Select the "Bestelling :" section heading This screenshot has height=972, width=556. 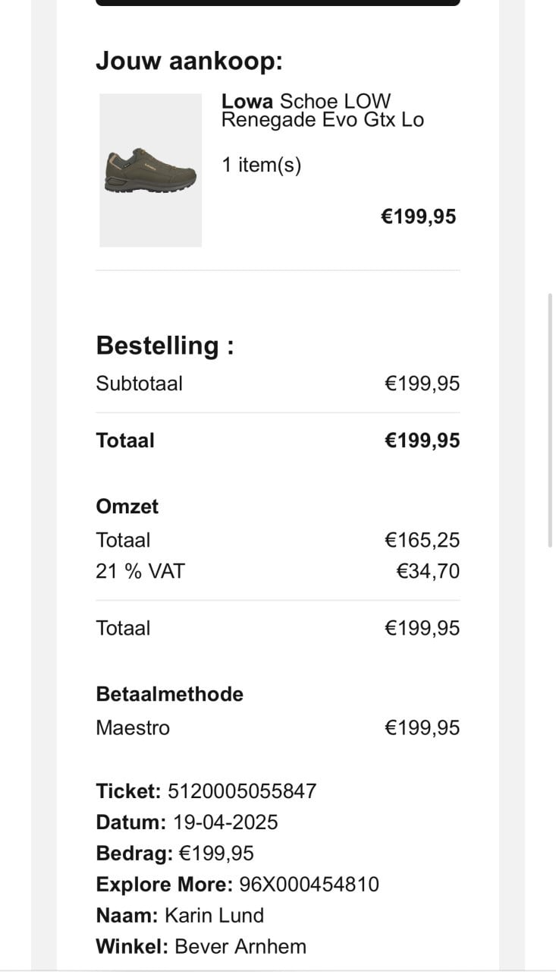(165, 346)
